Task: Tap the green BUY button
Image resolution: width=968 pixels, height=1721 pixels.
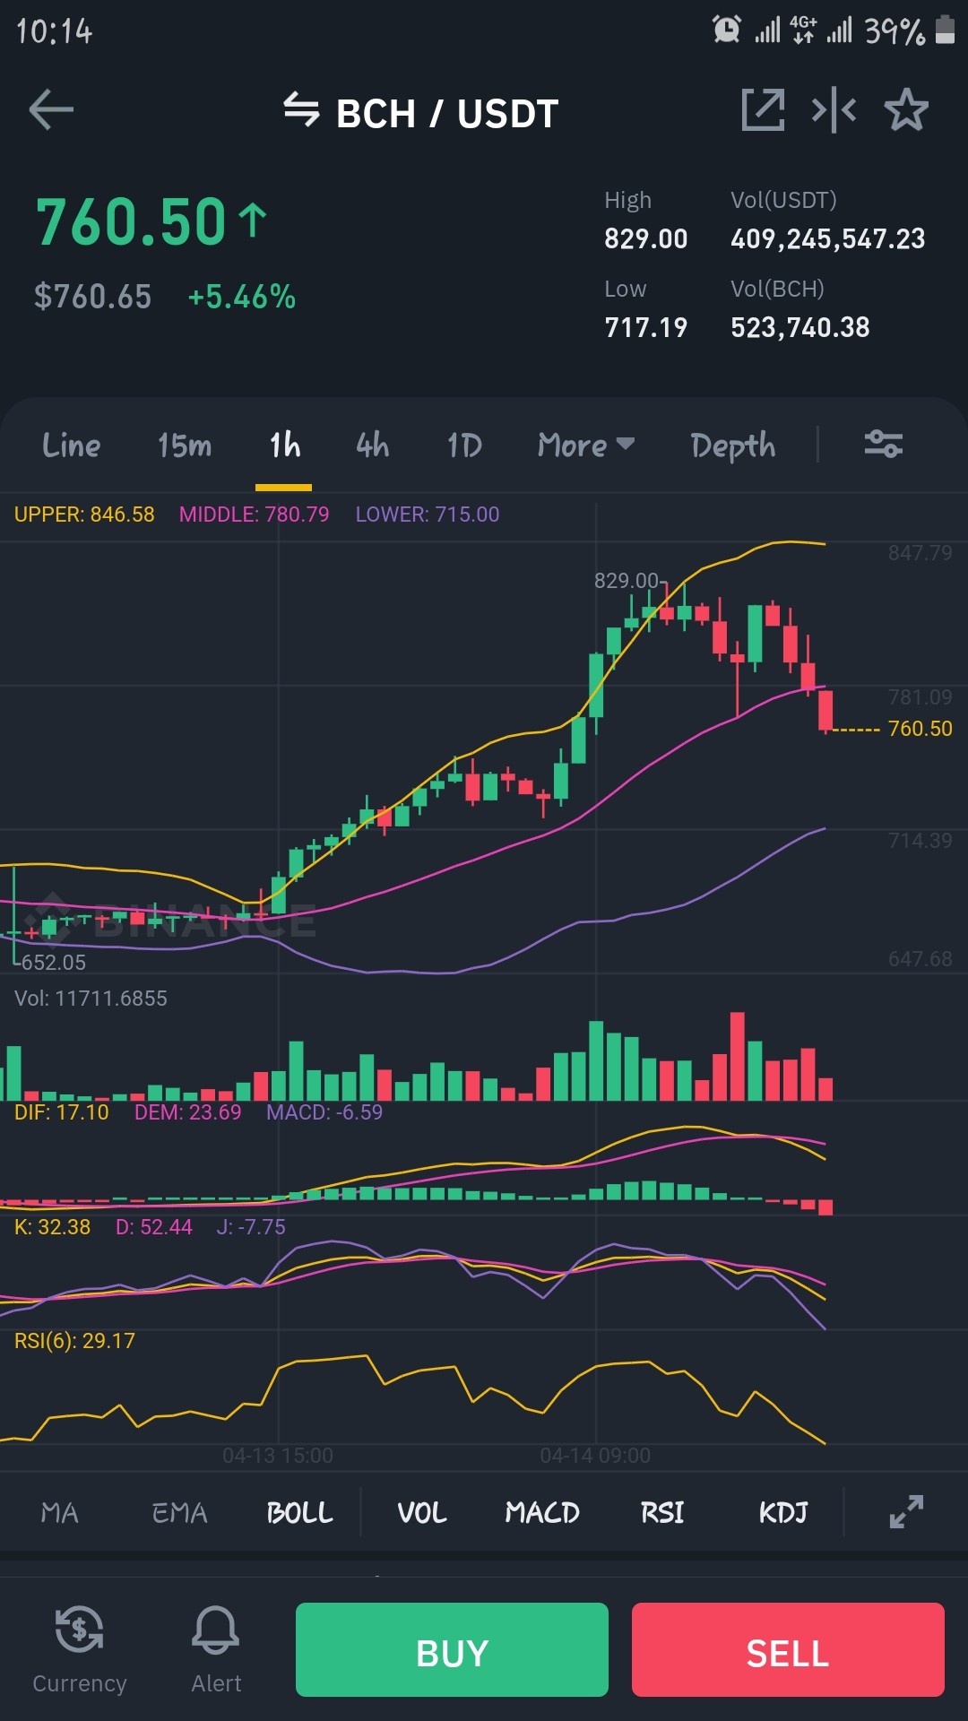Action: tap(452, 1649)
